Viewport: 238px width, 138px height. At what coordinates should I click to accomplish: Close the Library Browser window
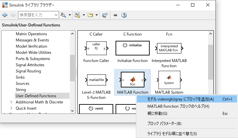tap(208, 5)
